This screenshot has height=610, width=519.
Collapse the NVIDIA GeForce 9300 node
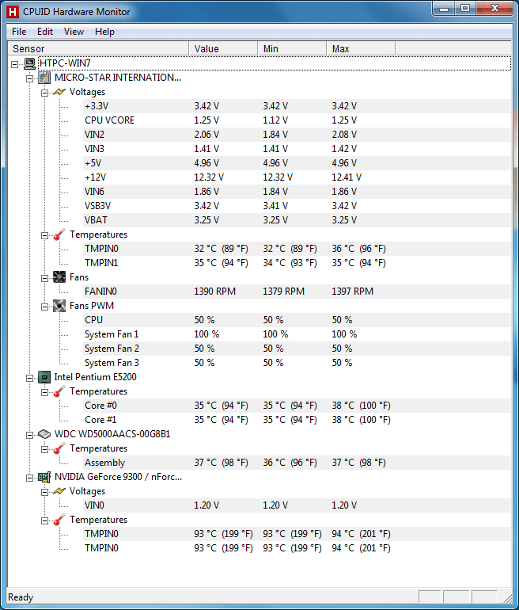[x=29, y=478]
